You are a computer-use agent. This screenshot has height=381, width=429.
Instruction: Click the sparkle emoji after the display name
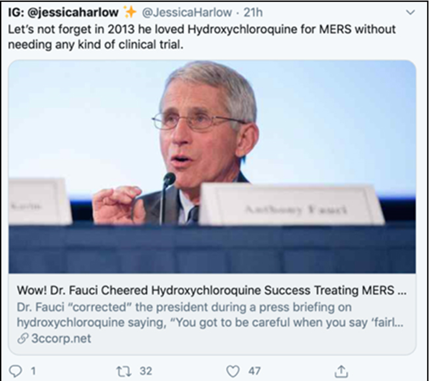130,12
